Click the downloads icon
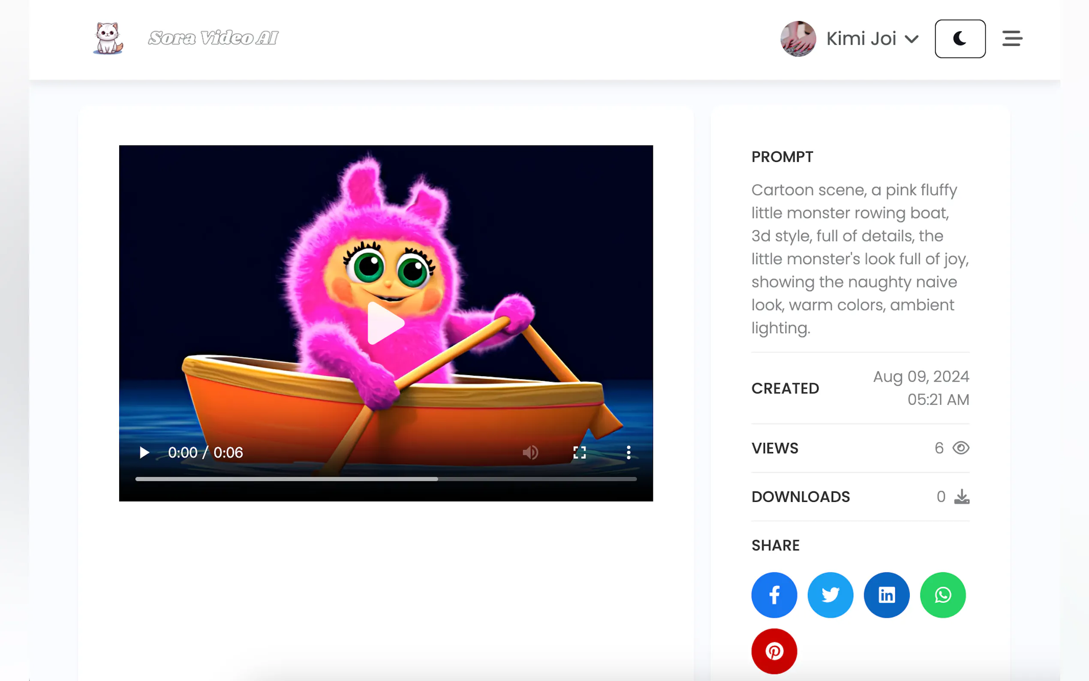1089x681 pixels. [962, 497]
